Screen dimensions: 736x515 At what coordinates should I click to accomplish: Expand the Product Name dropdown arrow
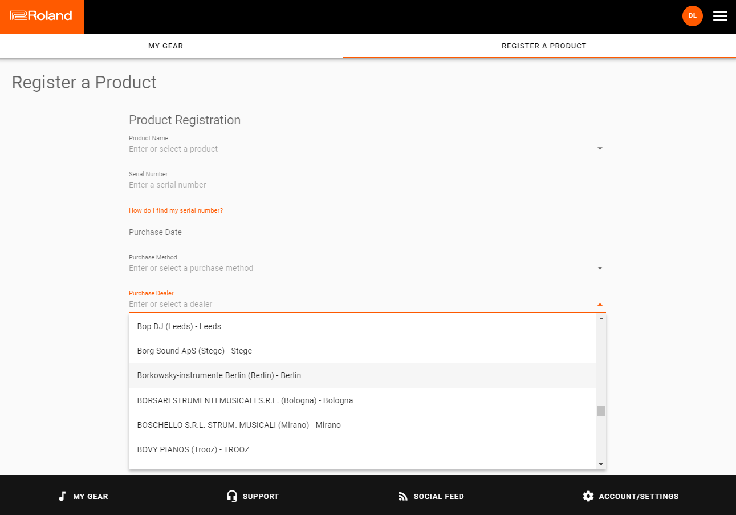(x=600, y=149)
